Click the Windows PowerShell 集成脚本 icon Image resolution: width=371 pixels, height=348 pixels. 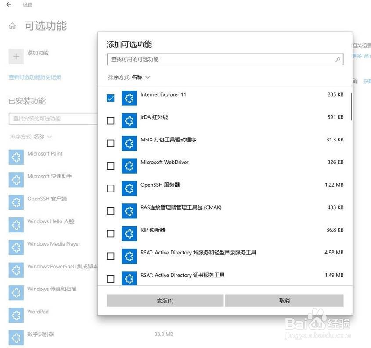click(16, 270)
